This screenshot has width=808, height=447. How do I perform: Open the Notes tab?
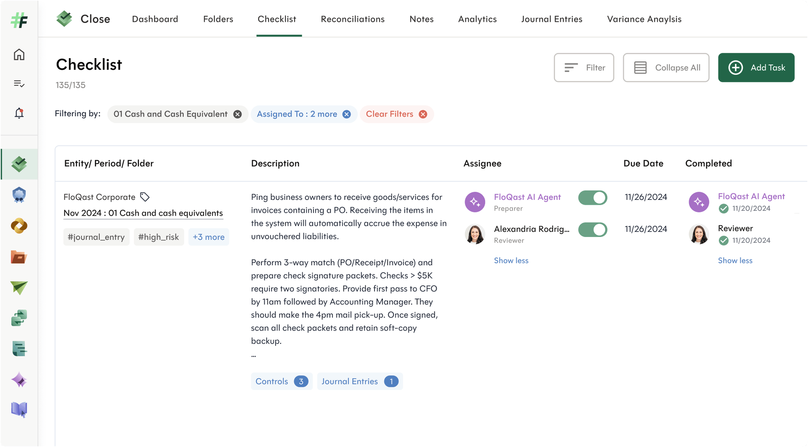(x=421, y=19)
